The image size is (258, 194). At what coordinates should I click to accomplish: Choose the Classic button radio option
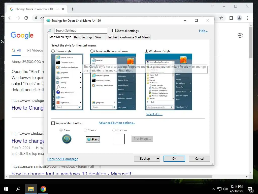click(85, 130)
